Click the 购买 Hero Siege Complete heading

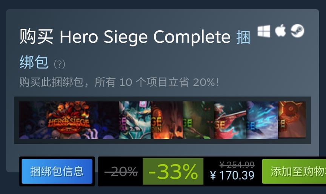tap(125, 37)
